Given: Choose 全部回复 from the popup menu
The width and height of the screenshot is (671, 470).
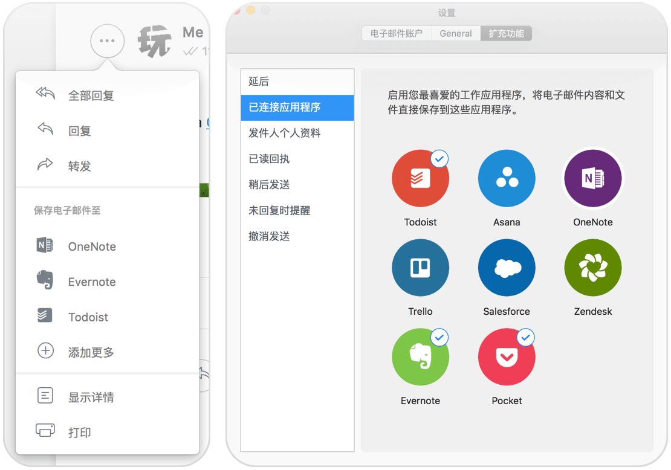Looking at the screenshot, I should 91,95.
